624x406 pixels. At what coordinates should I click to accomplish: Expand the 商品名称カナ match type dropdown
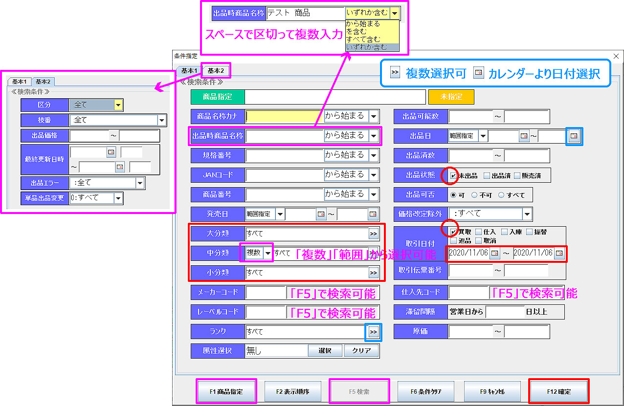[374, 116]
